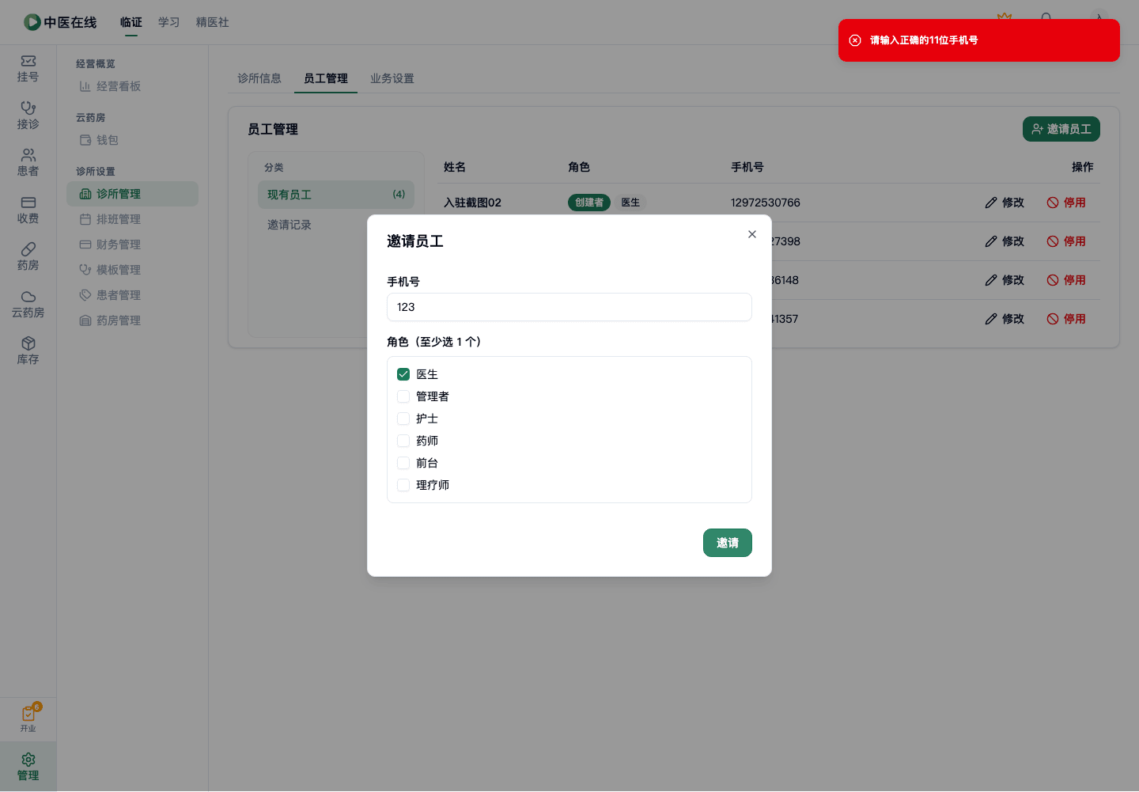Switch to 学习 top tab
Image resolution: width=1139 pixels, height=792 pixels.
(x=169, y=22)
